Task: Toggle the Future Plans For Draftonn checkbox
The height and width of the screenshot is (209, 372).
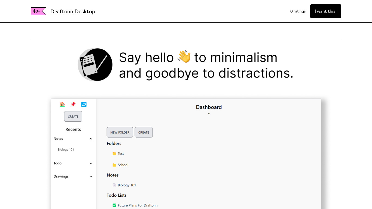Action: [x=114, y=205]
